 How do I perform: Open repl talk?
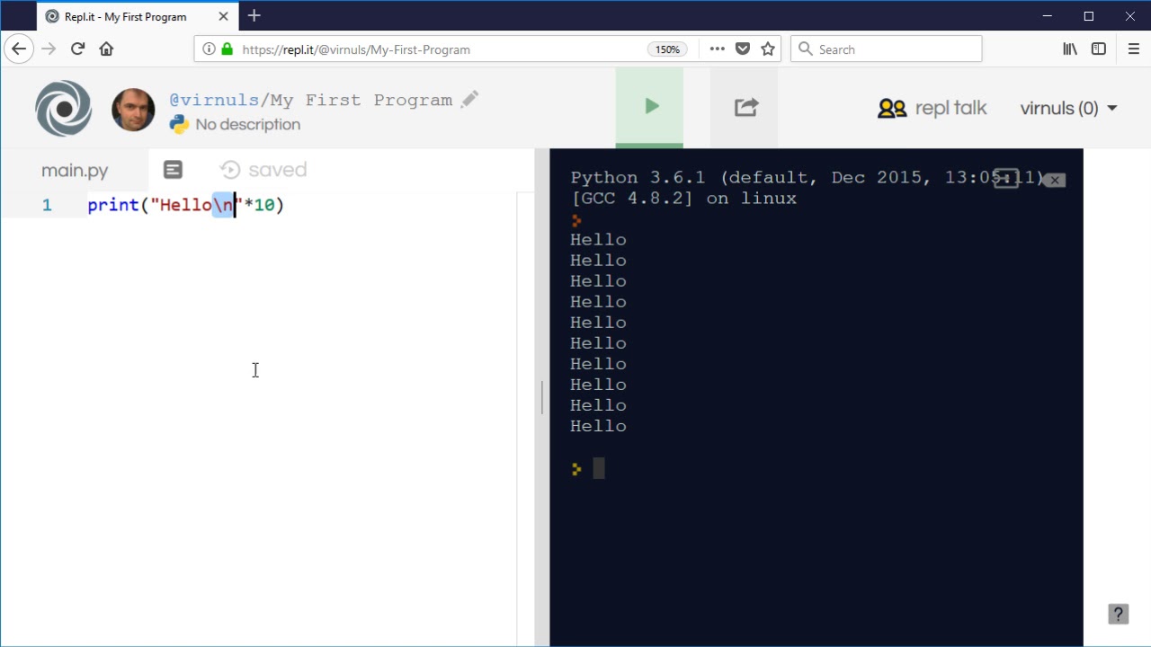coord(932,108)
